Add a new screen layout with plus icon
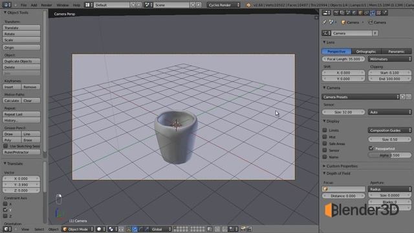The image size is (414, 233). 133,5
